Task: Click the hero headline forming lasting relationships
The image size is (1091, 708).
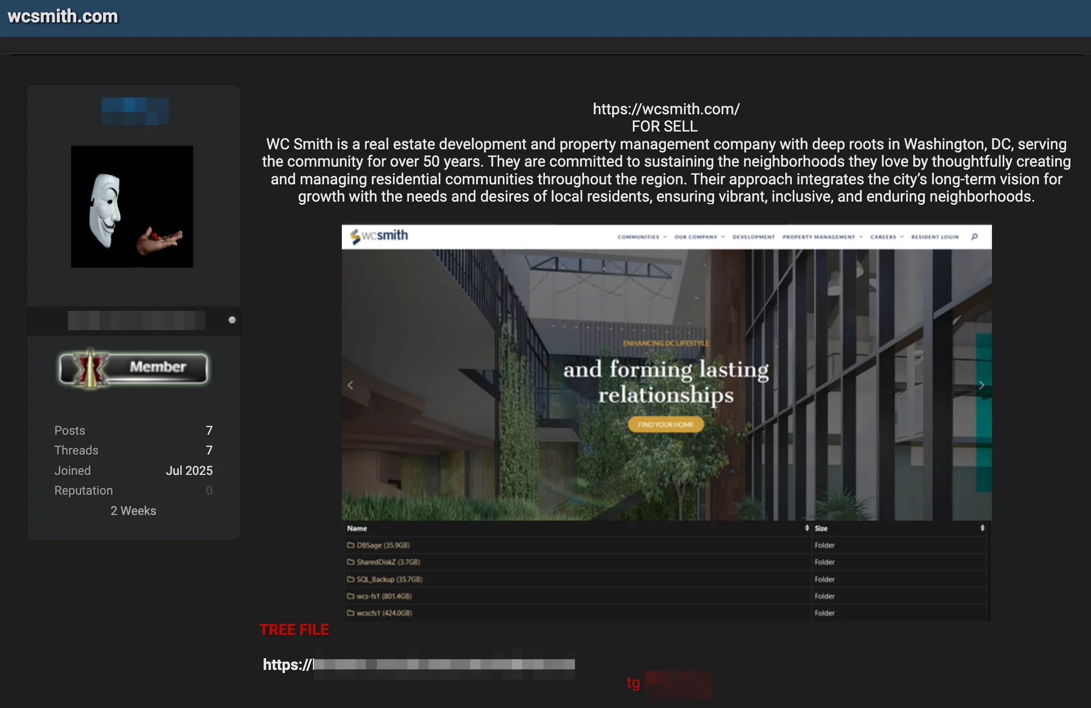Action: (666, 382)
